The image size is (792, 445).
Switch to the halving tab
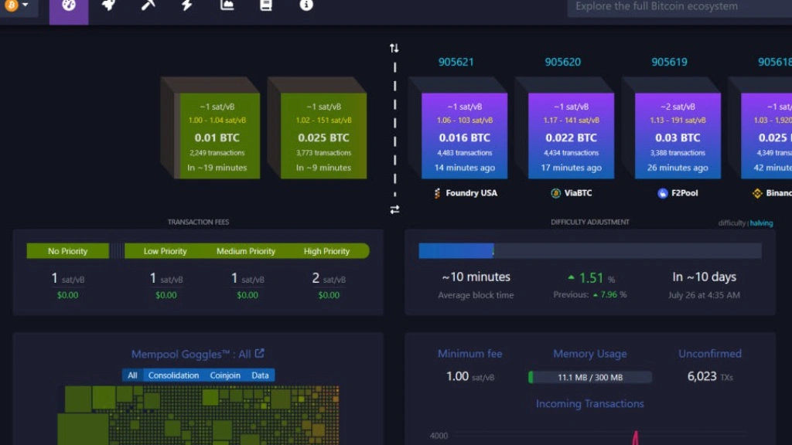click(761, 223)
